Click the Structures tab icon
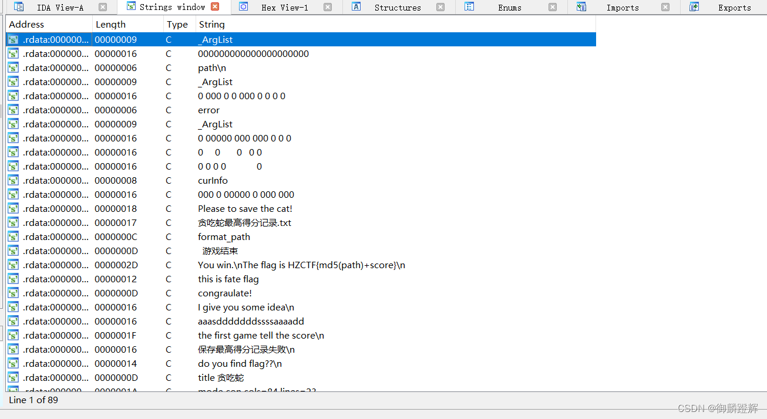 coord(356,7)
